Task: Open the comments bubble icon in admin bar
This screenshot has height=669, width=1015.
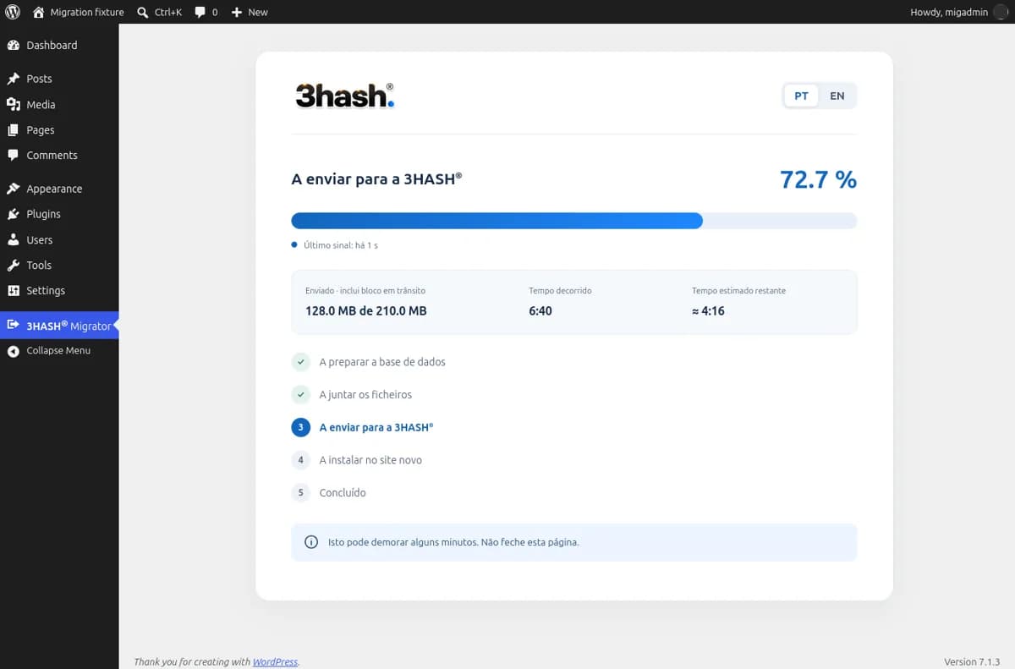Action: click(200, 12)
